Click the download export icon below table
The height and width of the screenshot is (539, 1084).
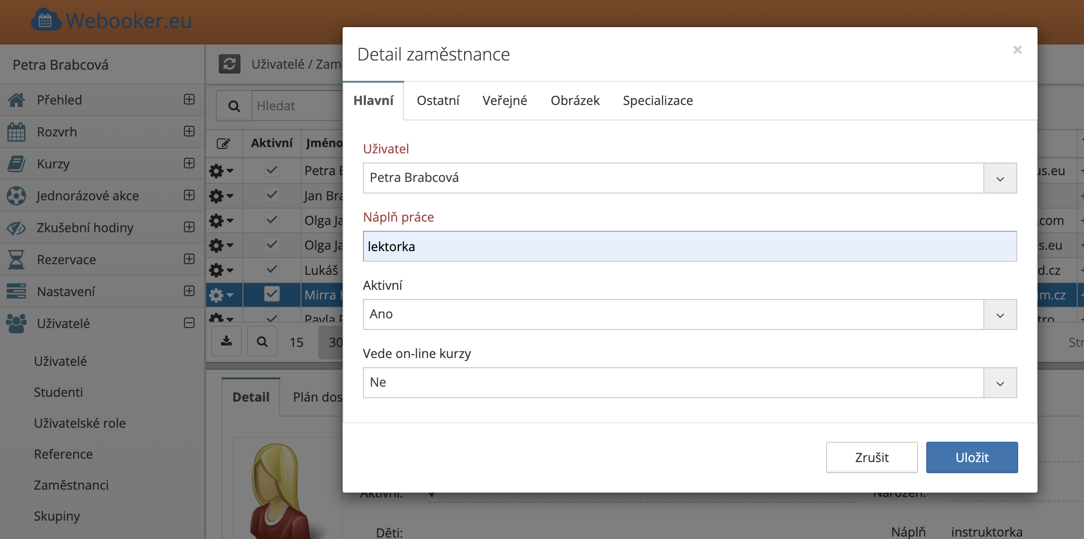point(226,342)
